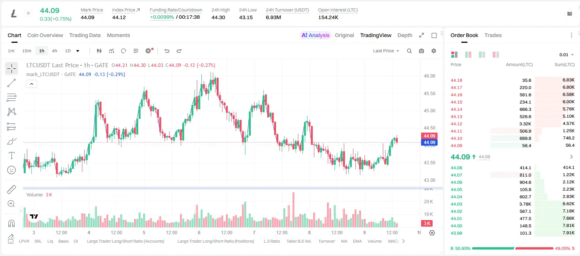Undo the last chart action
This screenshot has height=256, width=580.
167,51
